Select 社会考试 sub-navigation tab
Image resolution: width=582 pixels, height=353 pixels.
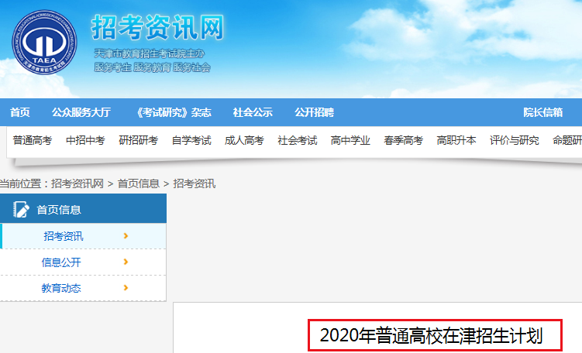(298, 141)
